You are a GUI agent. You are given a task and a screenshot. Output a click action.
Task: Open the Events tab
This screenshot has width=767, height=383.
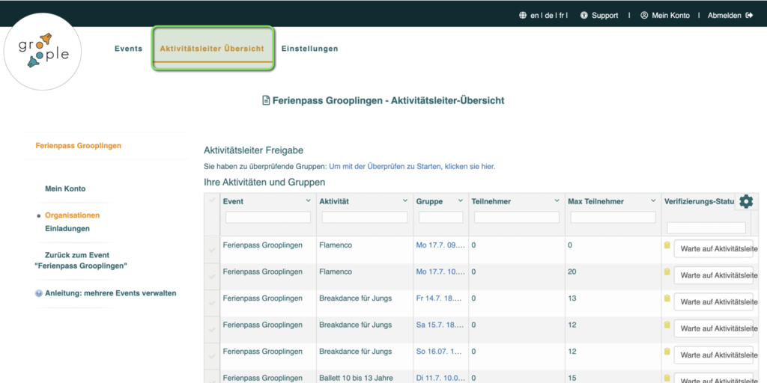point(129,49)
